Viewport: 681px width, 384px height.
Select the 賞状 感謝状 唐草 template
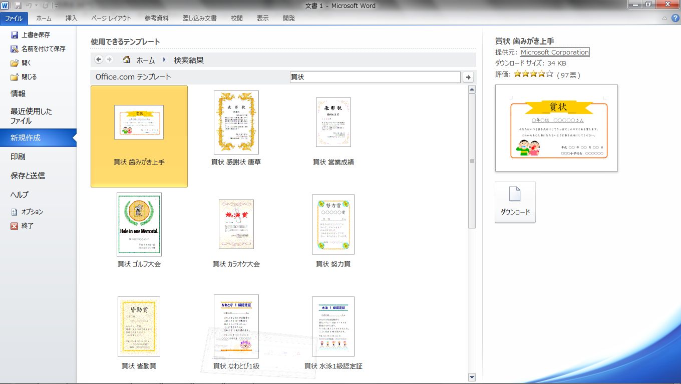236,129
